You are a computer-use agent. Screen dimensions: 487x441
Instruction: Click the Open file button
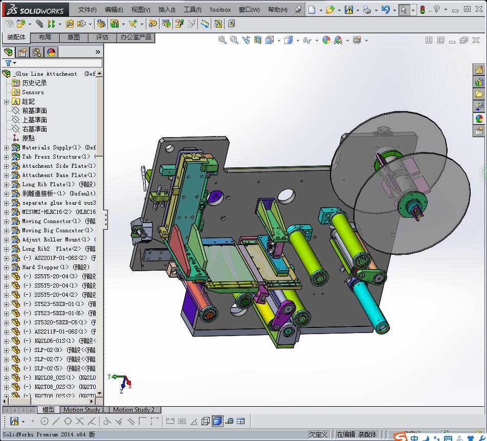point(330,10)
